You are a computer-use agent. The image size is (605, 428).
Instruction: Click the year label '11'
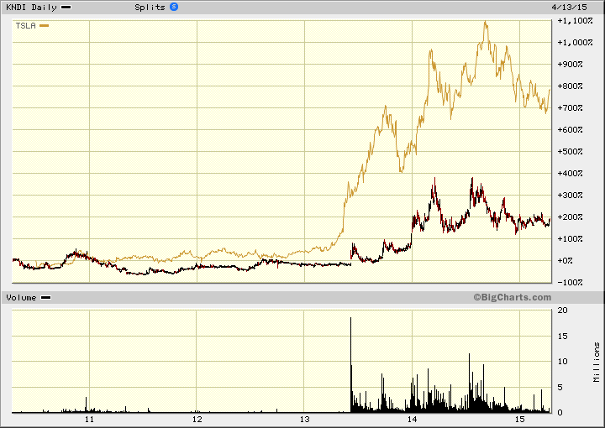pyautogui.click(x=90, y=420)
